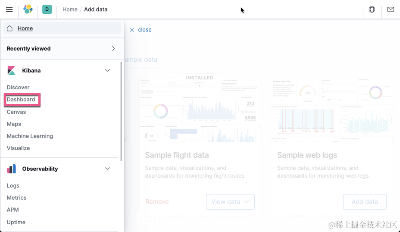Open APM under Observability
The width and height of the screenshot is (400, 232).
[13, 210]
